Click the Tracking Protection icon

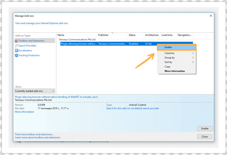(x=16, y=55)
